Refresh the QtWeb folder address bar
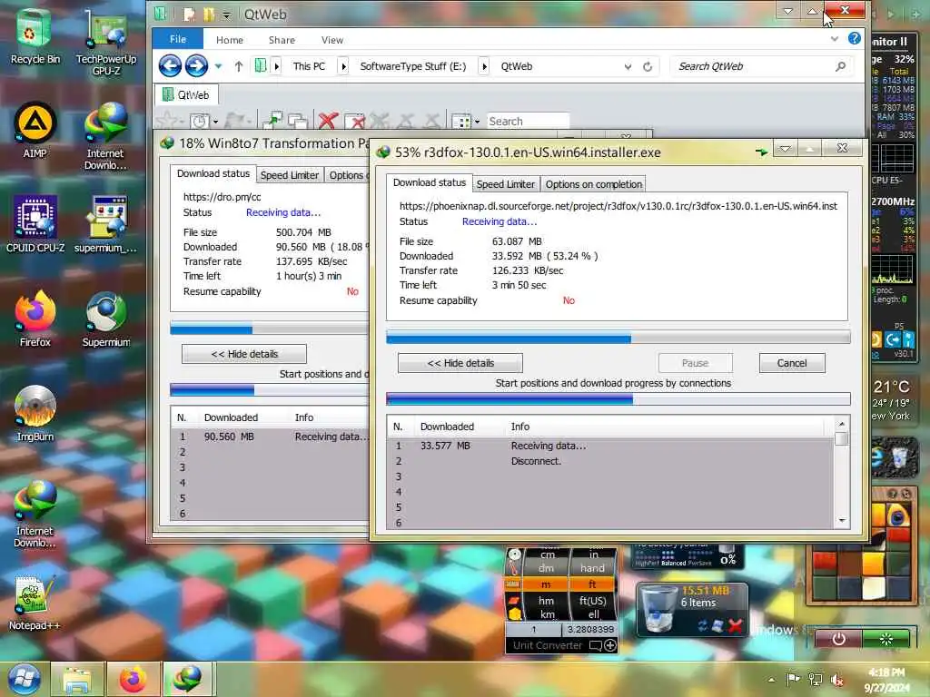 pyautogui.click(x=648, y=66)
